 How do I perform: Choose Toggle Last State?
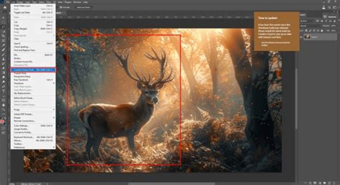tap(33, 13)
